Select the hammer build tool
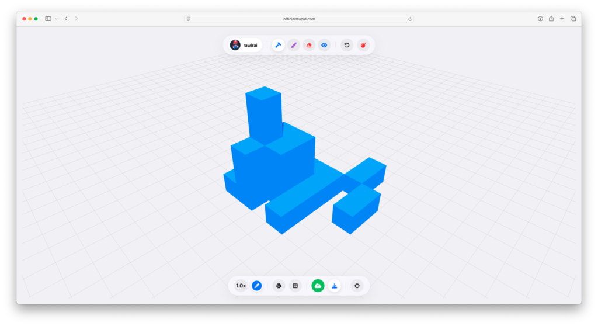Screen dimensions: 598x326 tap(279, 45)
